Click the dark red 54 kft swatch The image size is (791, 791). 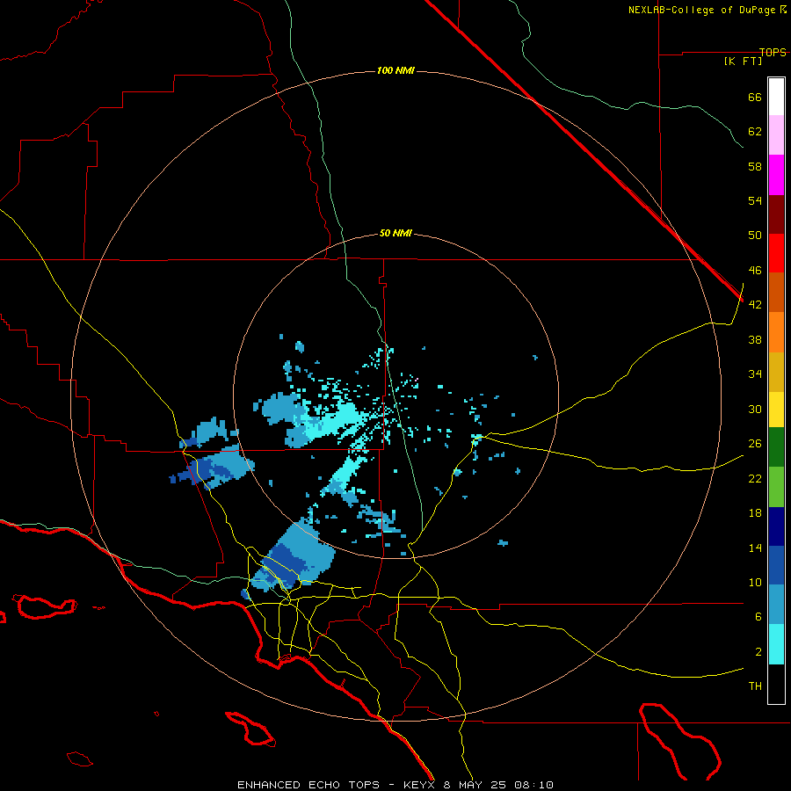776,214
